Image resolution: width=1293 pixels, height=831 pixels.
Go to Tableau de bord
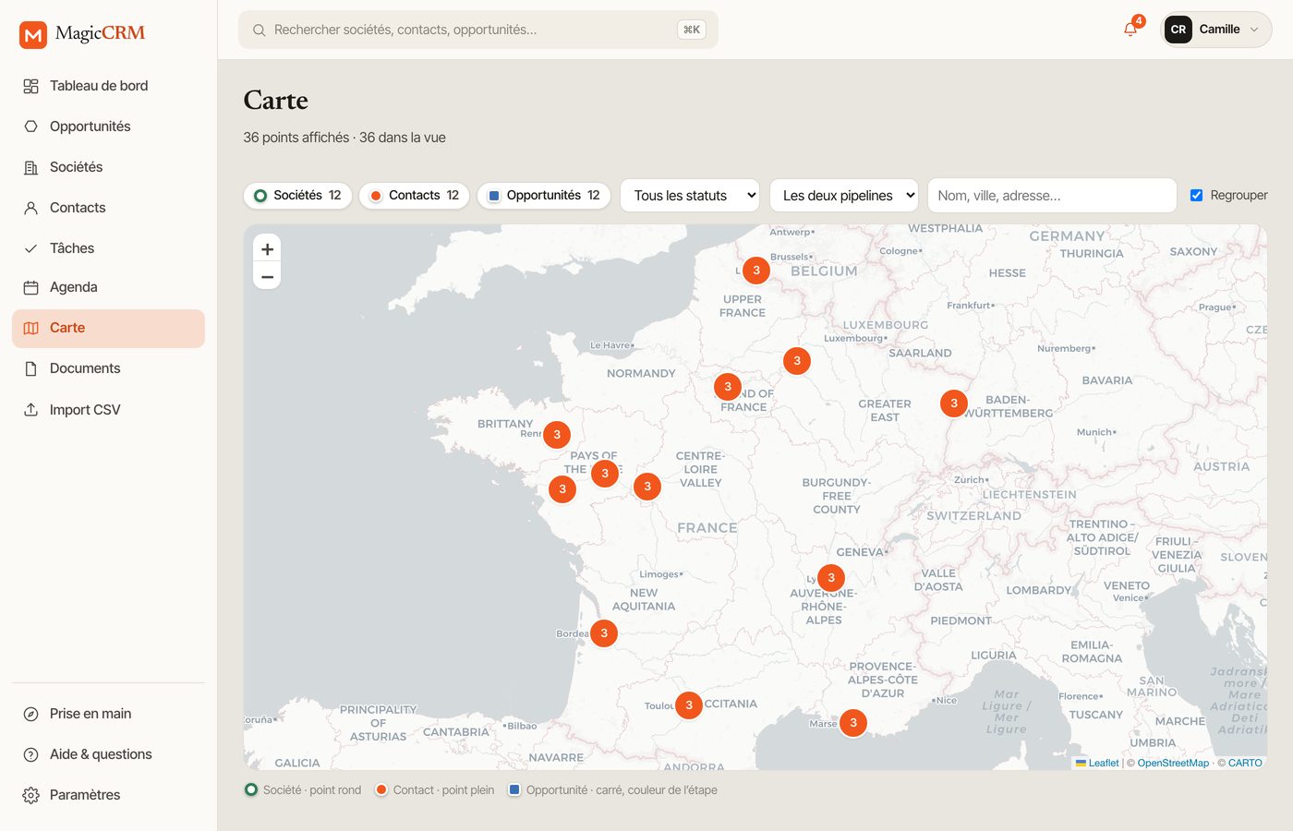(x=108, y=86)
